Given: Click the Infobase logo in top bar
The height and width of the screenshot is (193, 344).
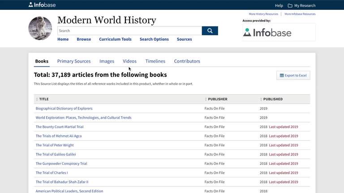Looking at the screenshot, I should click(x=43, y=5).
